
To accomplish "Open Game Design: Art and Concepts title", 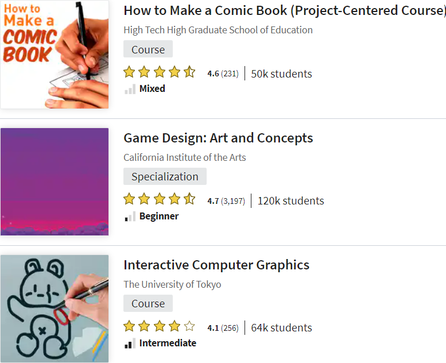I will [x=218, y=138].
